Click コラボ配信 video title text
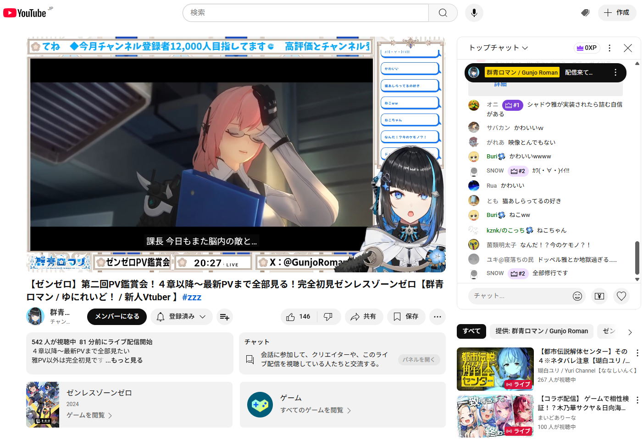 [x=583, y=403]
